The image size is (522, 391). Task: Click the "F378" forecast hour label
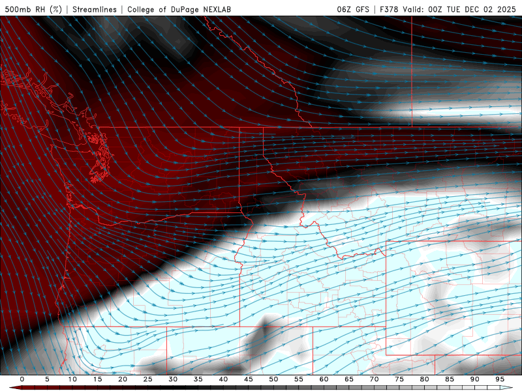[x=389, y=9]
